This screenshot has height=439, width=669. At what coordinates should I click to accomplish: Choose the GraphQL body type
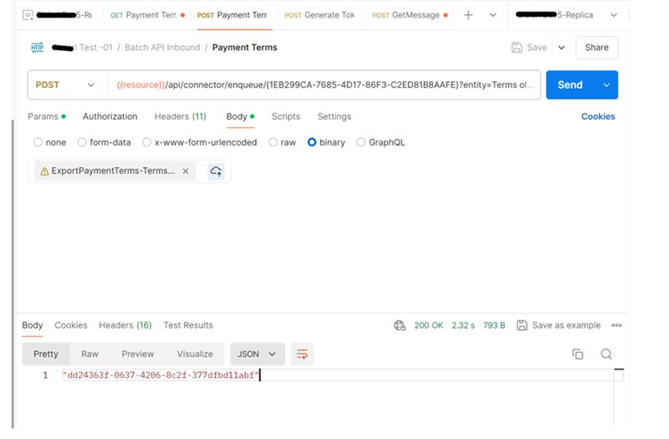361,142
